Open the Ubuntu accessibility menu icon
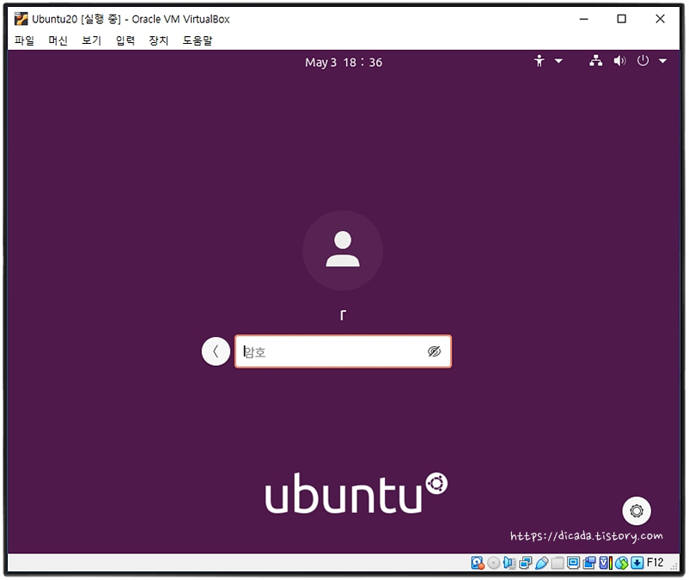This screenshot has height=580, width=689. (x=540, y=61)
